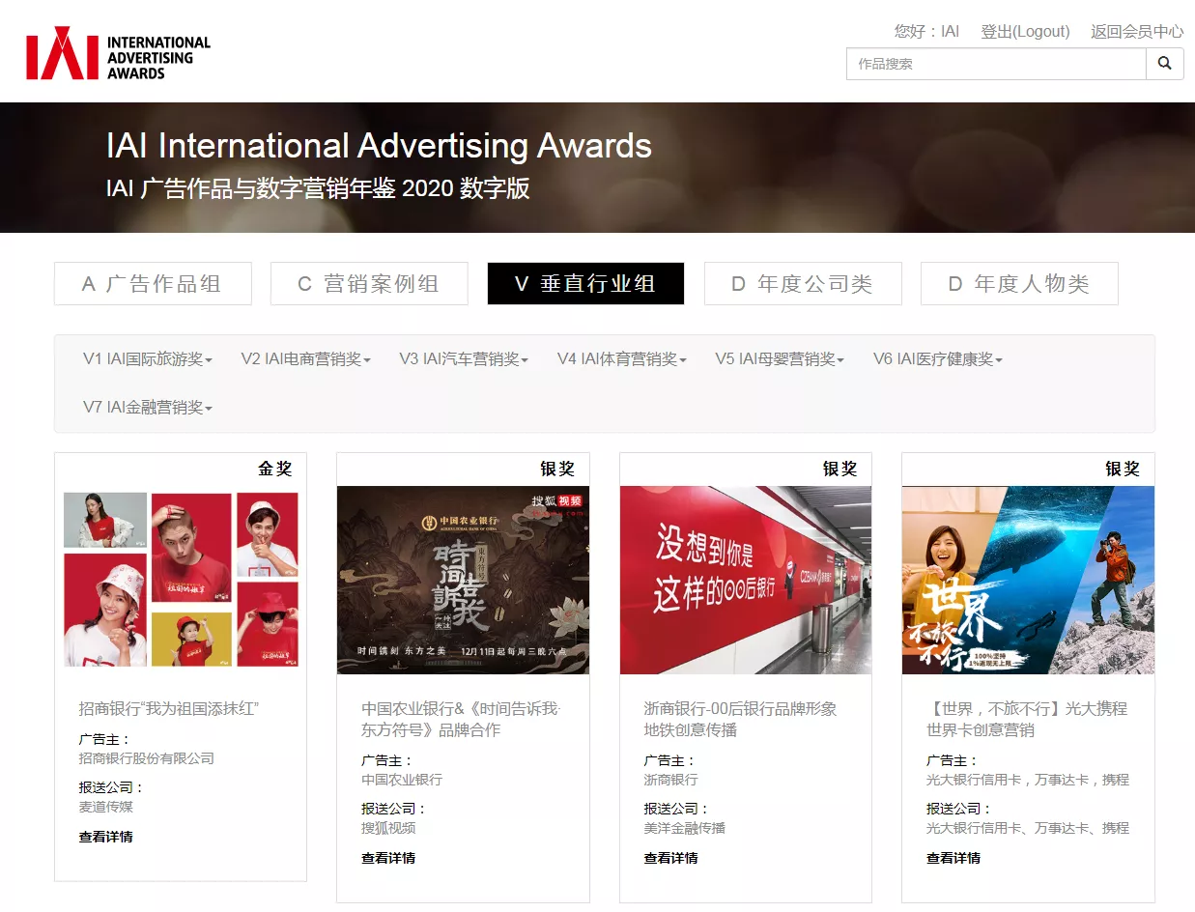Screen dimensions: 1195x912
Task: Click title 【世界，不旅不行】光大携程世界卡创意营销
Action: tap(1027, 720)
